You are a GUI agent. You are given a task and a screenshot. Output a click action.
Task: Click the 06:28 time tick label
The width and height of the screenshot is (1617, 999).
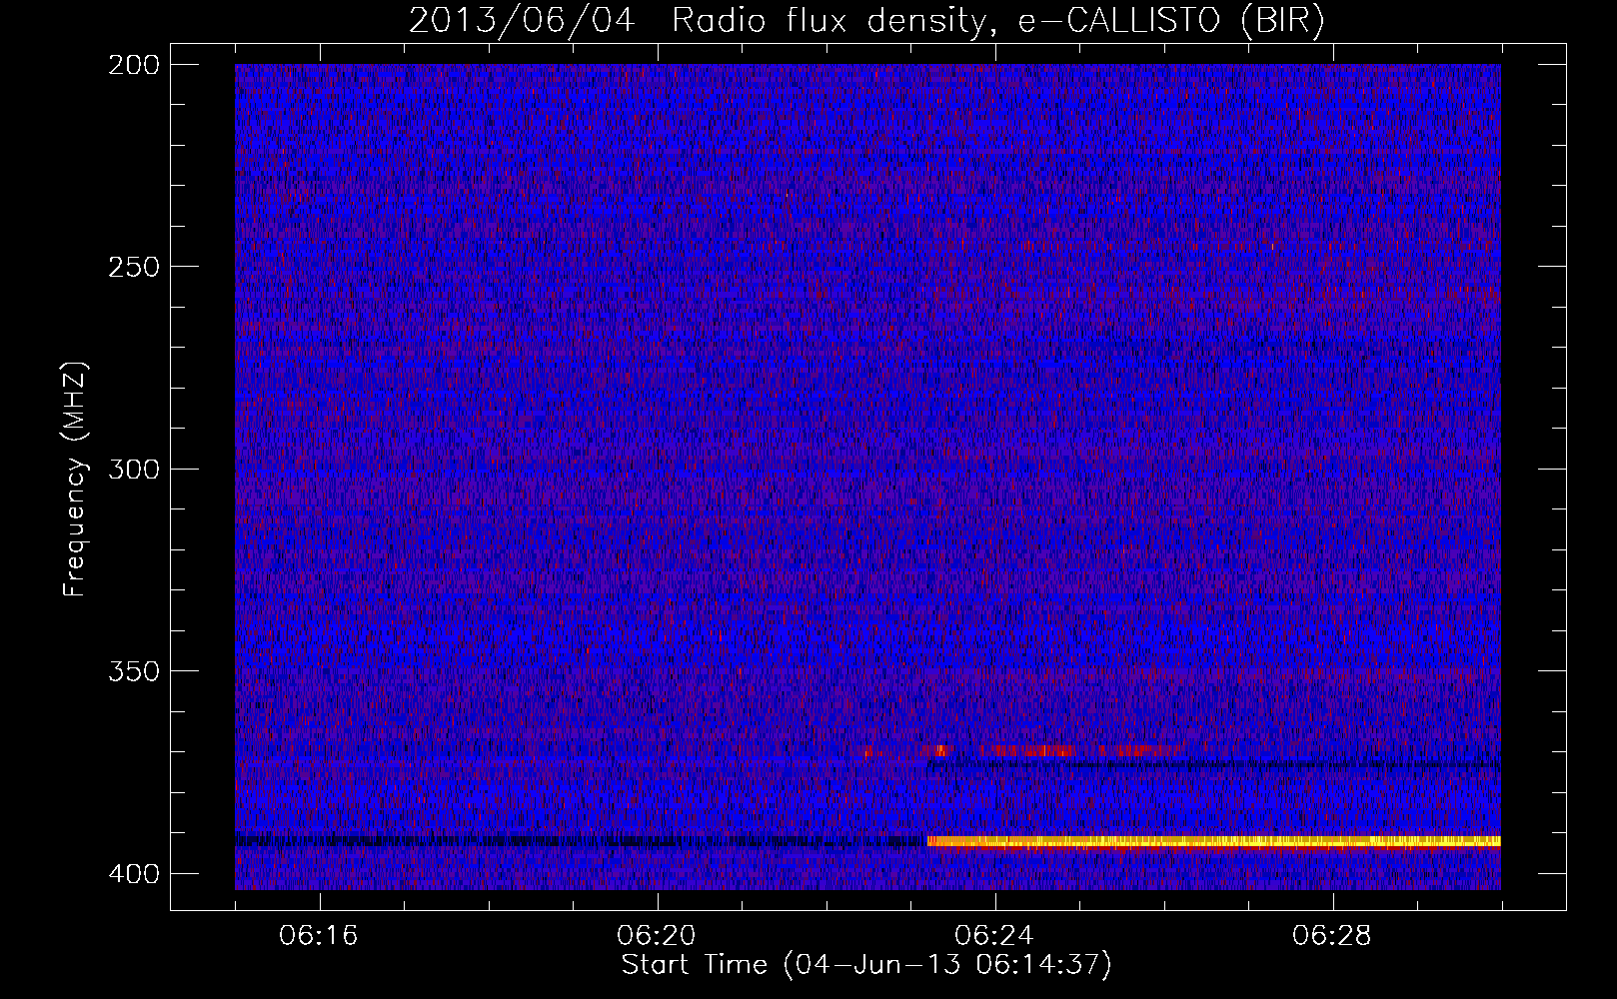[x=1332, y=936]
